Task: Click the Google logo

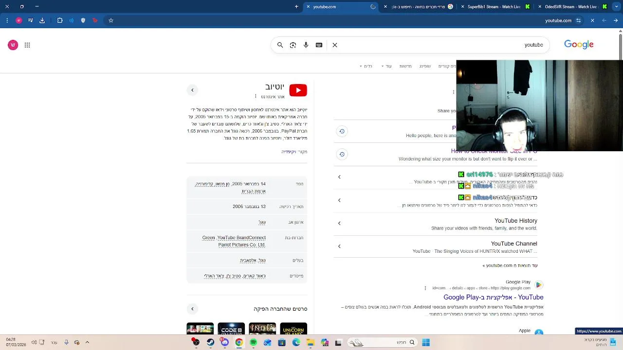Action: tap(579, 44)
